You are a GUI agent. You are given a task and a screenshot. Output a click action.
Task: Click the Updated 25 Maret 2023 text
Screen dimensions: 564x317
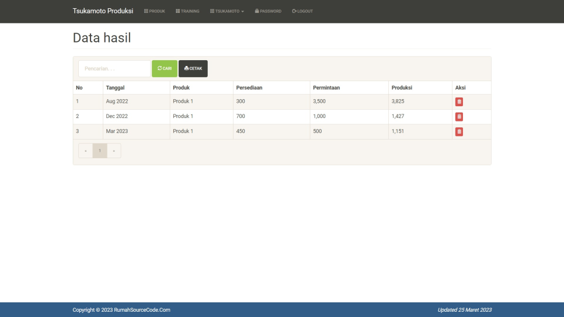[x=464, y=310]
